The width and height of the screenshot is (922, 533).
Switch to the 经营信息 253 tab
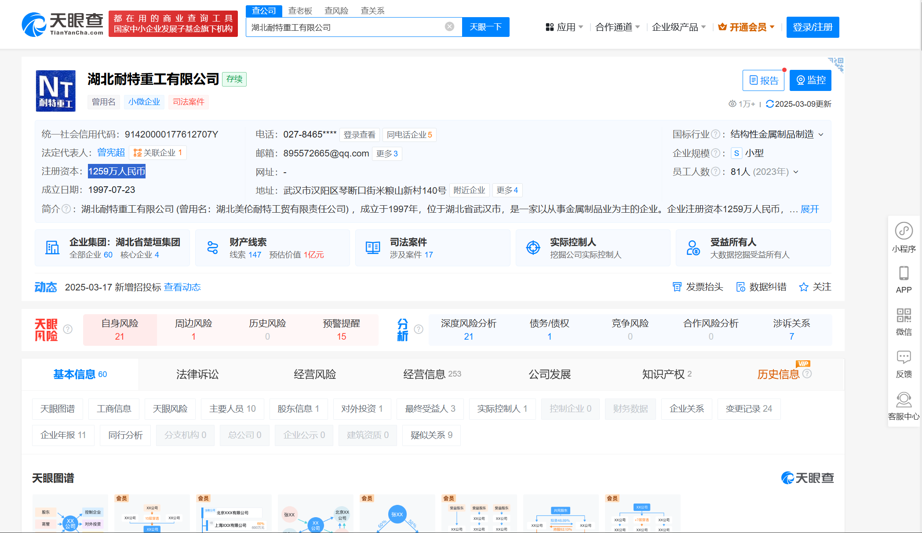click(432, 374)
